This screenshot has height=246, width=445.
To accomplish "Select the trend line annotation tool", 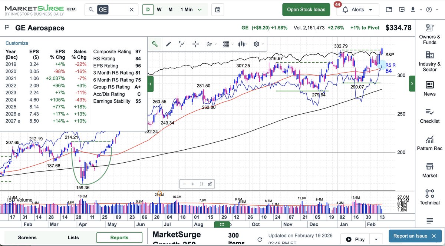I will coord(182,44).
